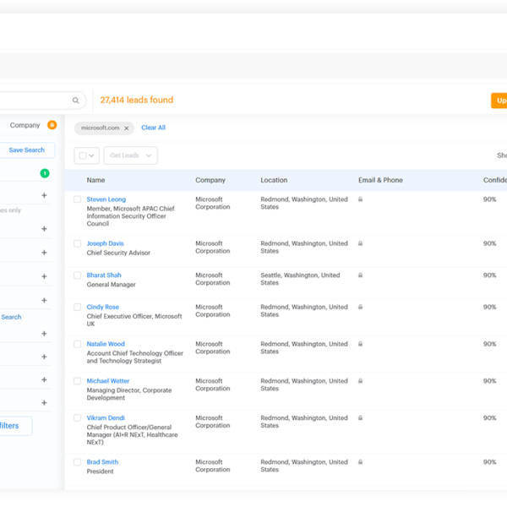Click the lock icon in Vikram Dendi's row
Image resolution: width=507 pixels, height=507 pixels.
click(x=360, y=417)
